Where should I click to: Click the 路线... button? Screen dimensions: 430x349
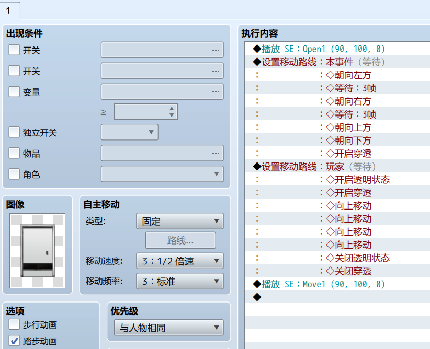[x=180, y=240]
